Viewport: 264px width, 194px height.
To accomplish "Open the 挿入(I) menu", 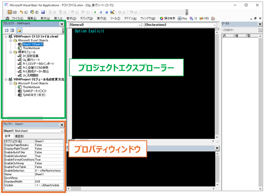I will click(x=58, y=18).
